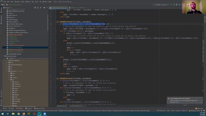Click the Project tool window side tab
The width and height of the screenshot is (206, 116).
[1, 10]
